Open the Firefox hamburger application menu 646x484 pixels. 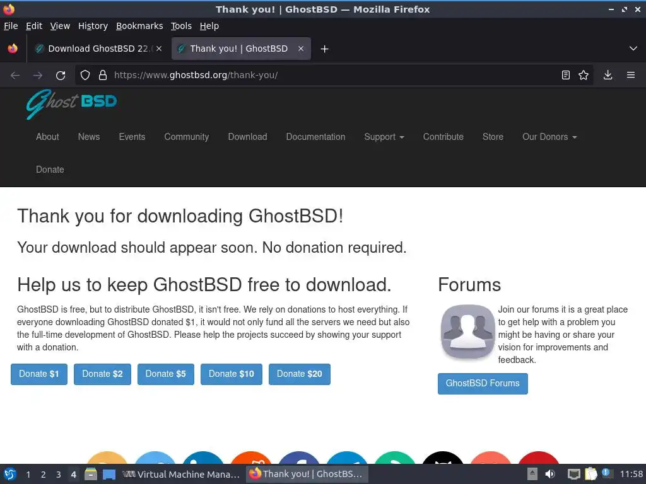(631, 75)
